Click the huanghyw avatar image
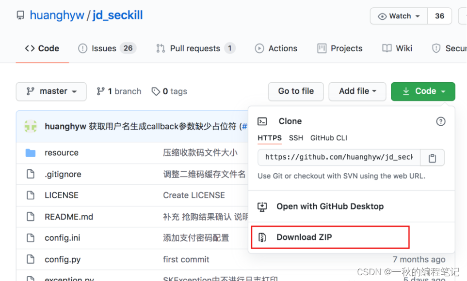Viewport: 467px width, 281px height. (31, 127)
